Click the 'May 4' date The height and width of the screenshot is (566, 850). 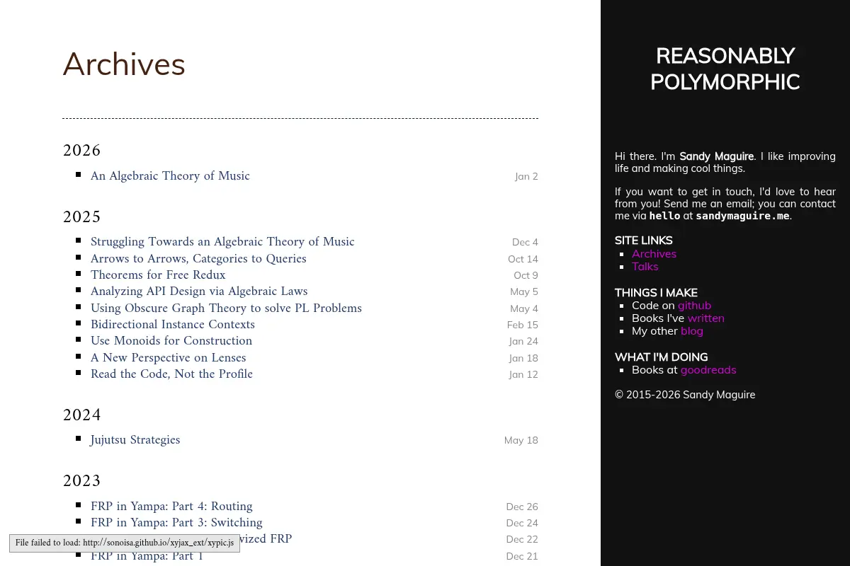[x=524, y=308]
